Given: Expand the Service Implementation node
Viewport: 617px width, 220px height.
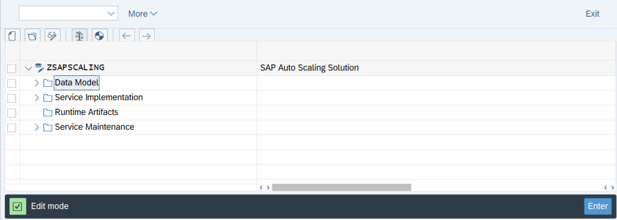Looking at the screenshot, I should pos(37,98).
